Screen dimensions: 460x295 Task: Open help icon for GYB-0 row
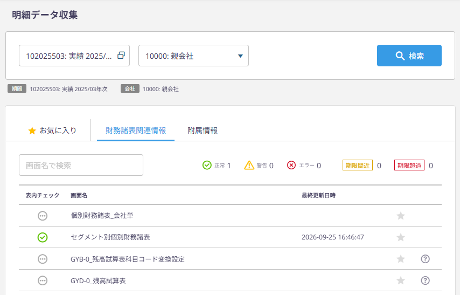425,259
